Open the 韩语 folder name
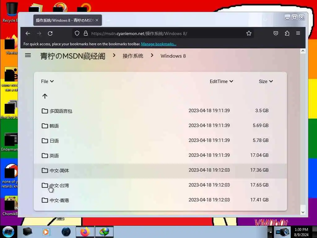Screen dimensions: 317x238 (x=54, y=126)
